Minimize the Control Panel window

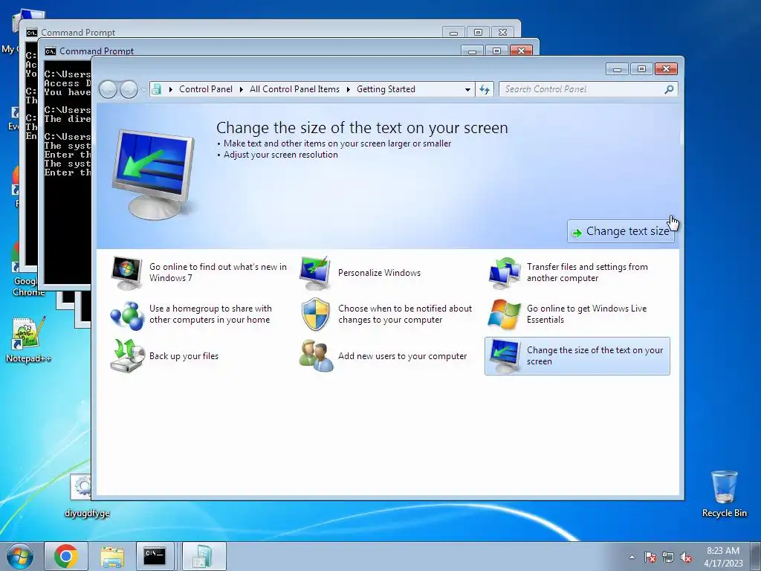pos(618,69)
